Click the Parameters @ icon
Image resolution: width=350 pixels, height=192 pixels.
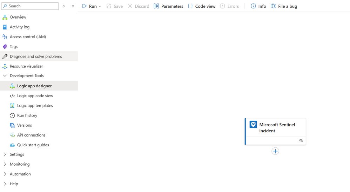click(156, 6)
